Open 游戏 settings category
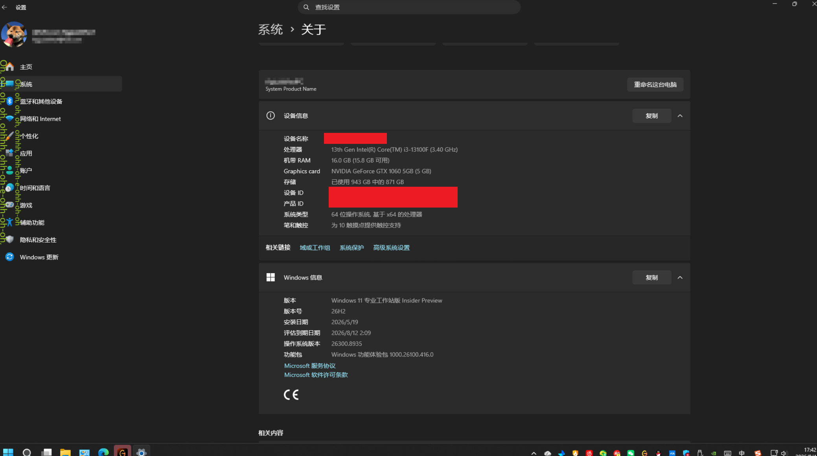This screenshot has width=817, height=456. (61, 205)
